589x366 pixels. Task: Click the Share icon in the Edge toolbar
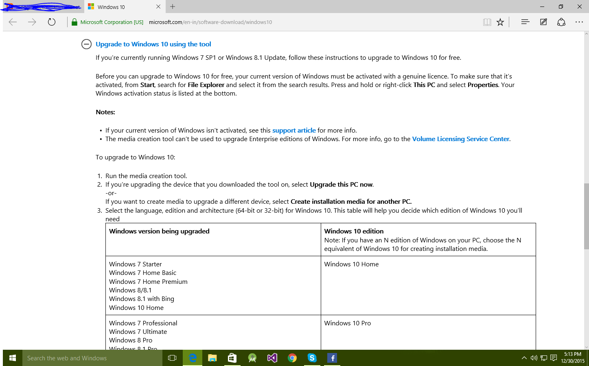point(561,22)
